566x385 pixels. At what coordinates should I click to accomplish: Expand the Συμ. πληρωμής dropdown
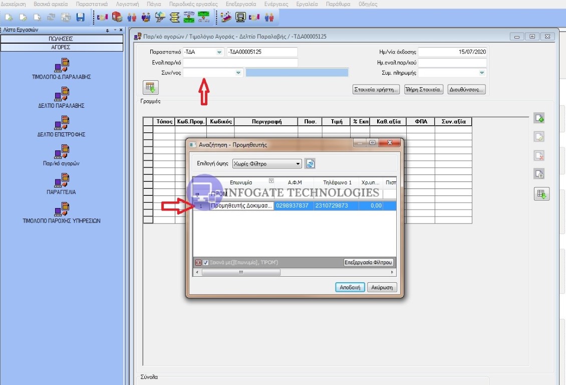coord(482,73)
